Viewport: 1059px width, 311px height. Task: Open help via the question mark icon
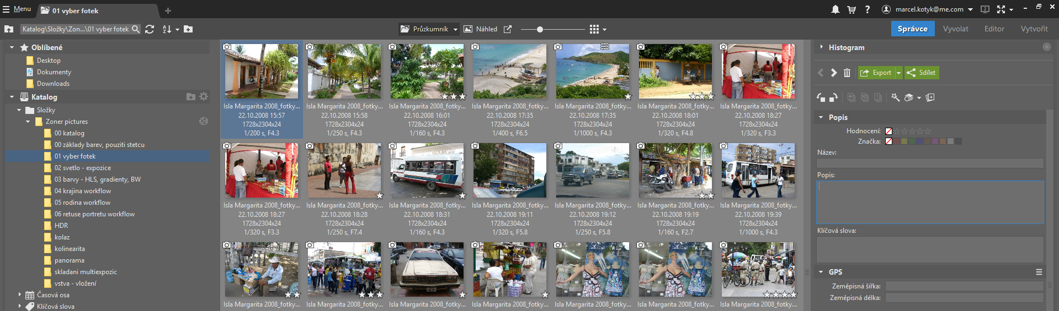click(x=868, y=9)
